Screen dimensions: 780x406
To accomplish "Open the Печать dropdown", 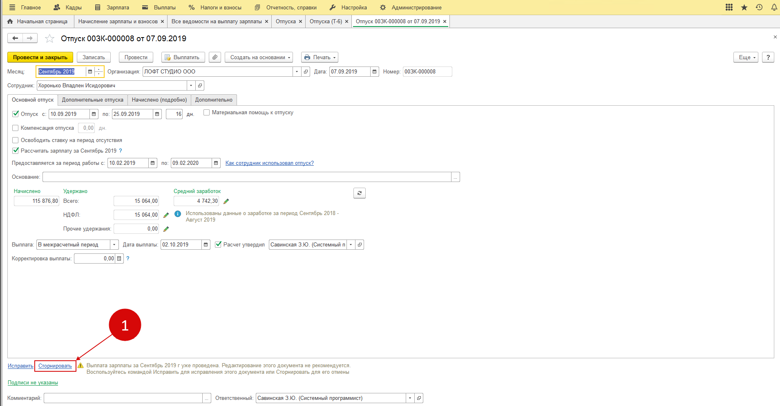I will (x=320, y=57).
